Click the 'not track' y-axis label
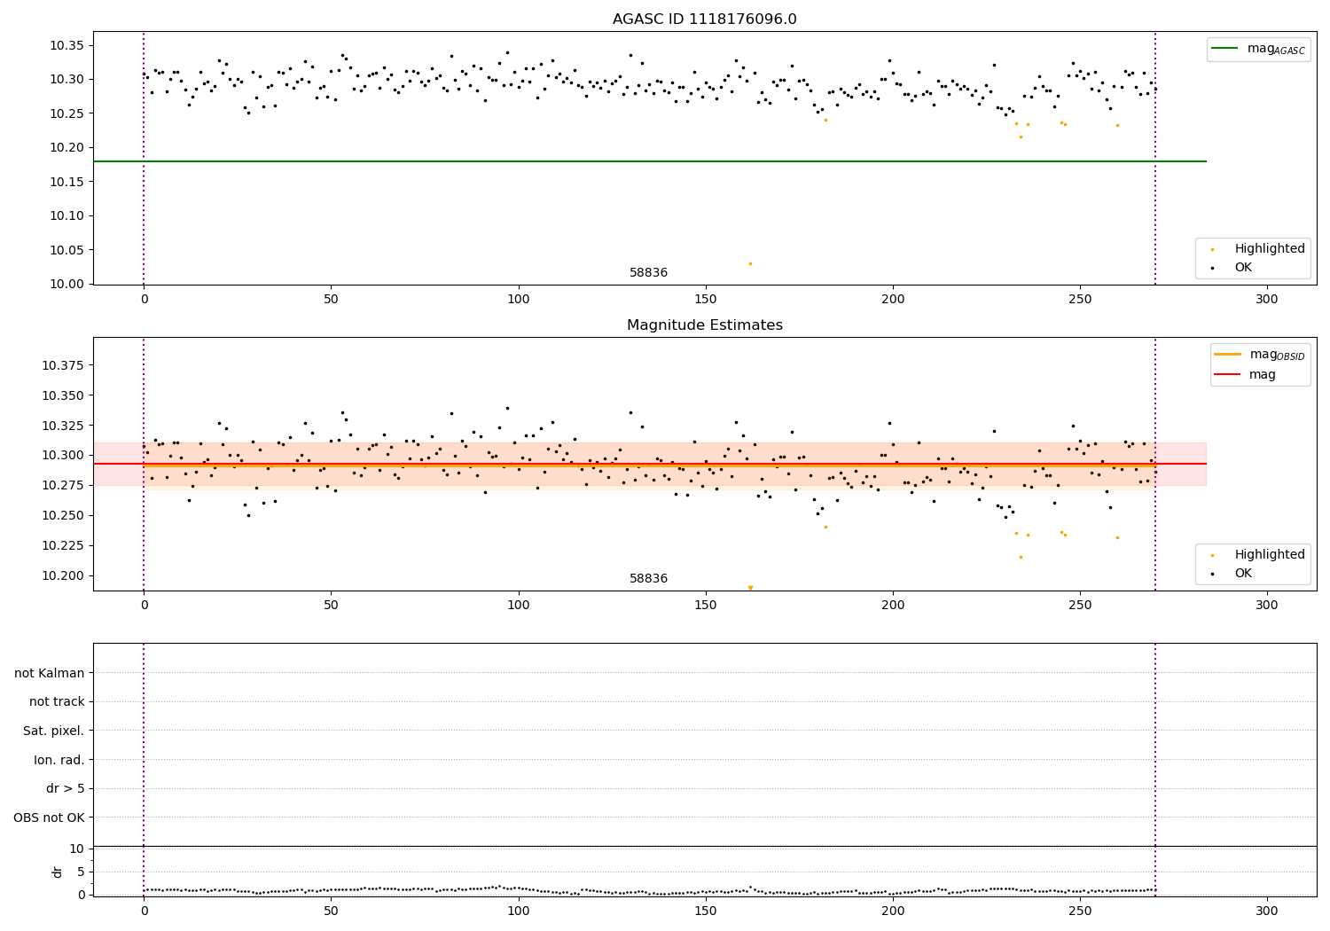1330x931 pixels. coord(57,702)
